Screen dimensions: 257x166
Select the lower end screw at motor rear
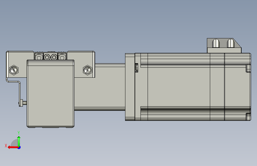(248, 116)
